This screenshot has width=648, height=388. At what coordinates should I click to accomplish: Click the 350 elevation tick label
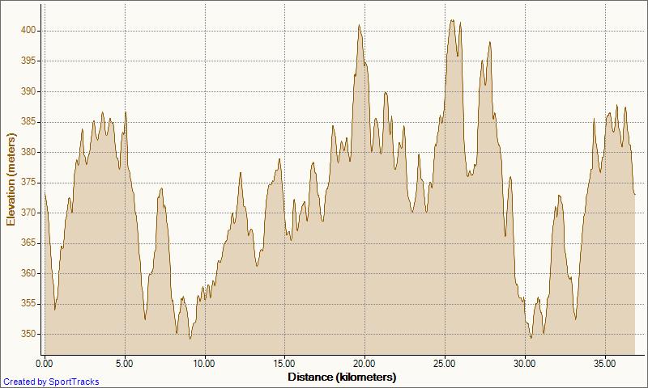29,334
